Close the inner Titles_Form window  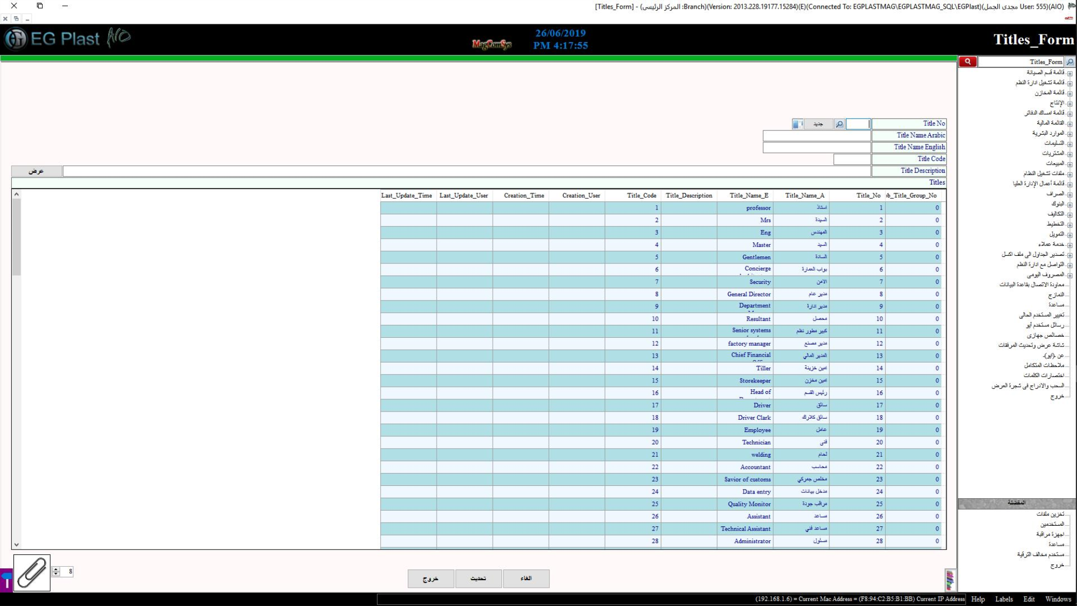tap(5, 19)
